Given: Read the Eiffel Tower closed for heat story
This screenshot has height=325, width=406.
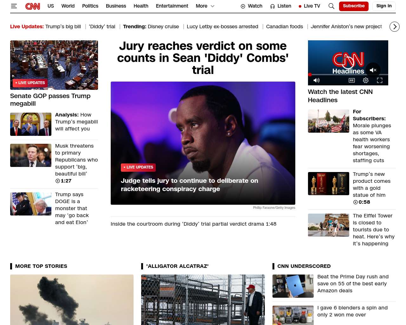Looking at the screenshot, I should click(x=374, y=229).
